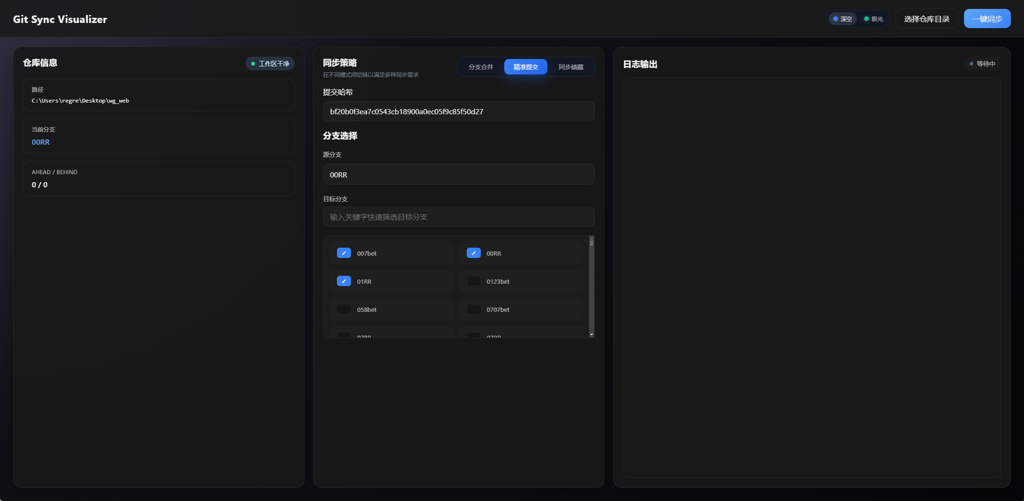Click the 058bet branch label

366,309
